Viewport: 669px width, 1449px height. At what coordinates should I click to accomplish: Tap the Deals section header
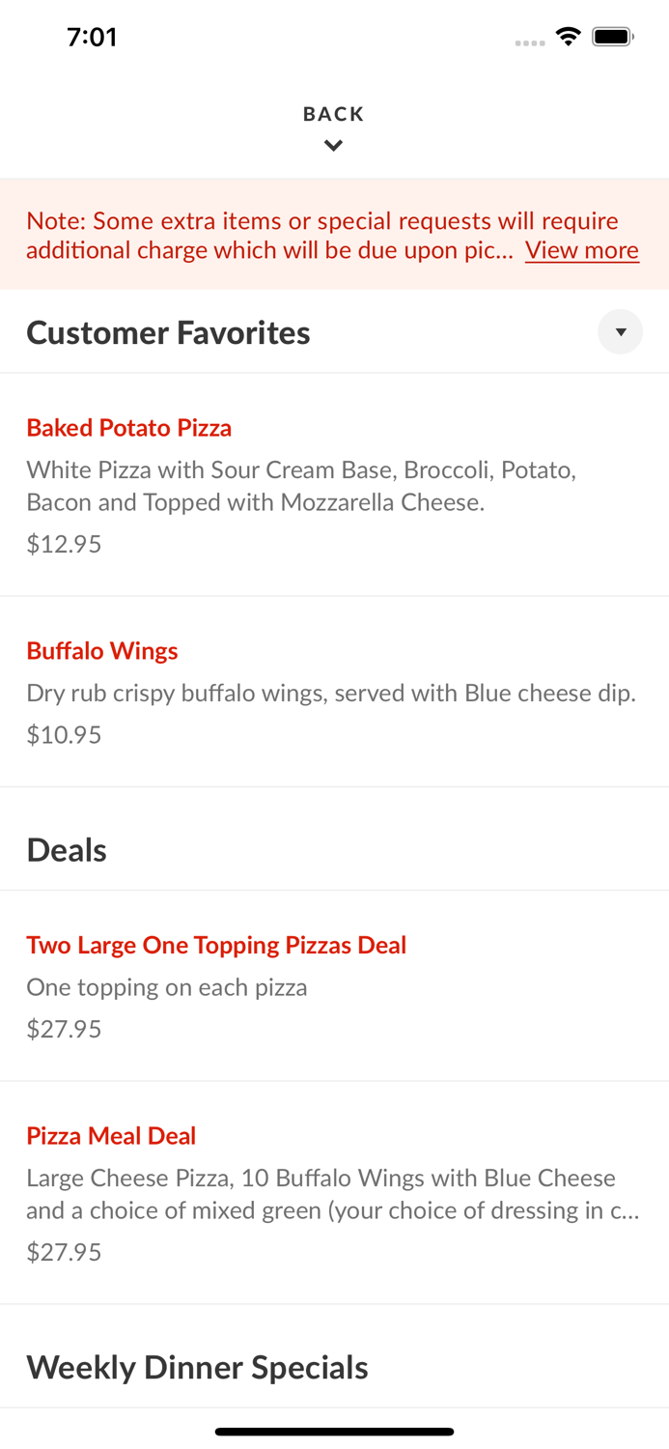[67, 849]
